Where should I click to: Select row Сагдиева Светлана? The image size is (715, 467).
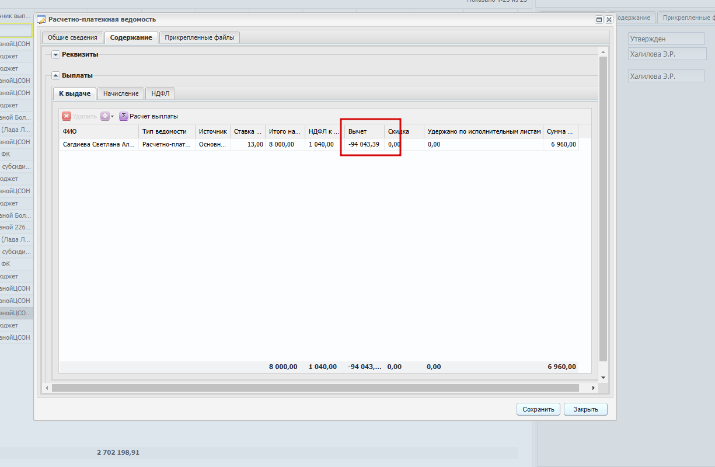319,144
